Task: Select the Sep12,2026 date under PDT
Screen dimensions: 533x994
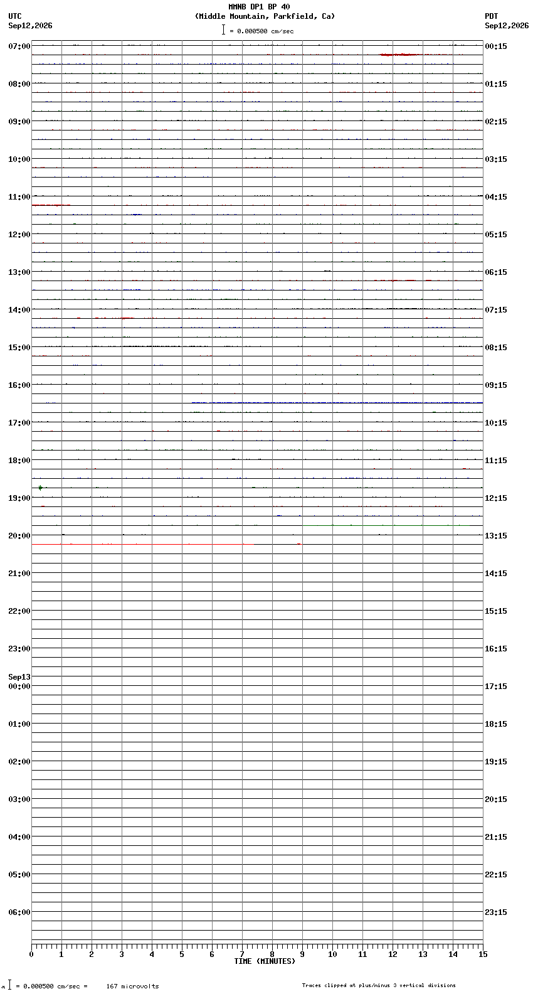Action: coord(507,26)
